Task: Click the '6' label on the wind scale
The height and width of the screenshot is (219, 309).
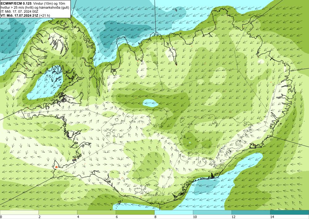Action: click(117, 217)
